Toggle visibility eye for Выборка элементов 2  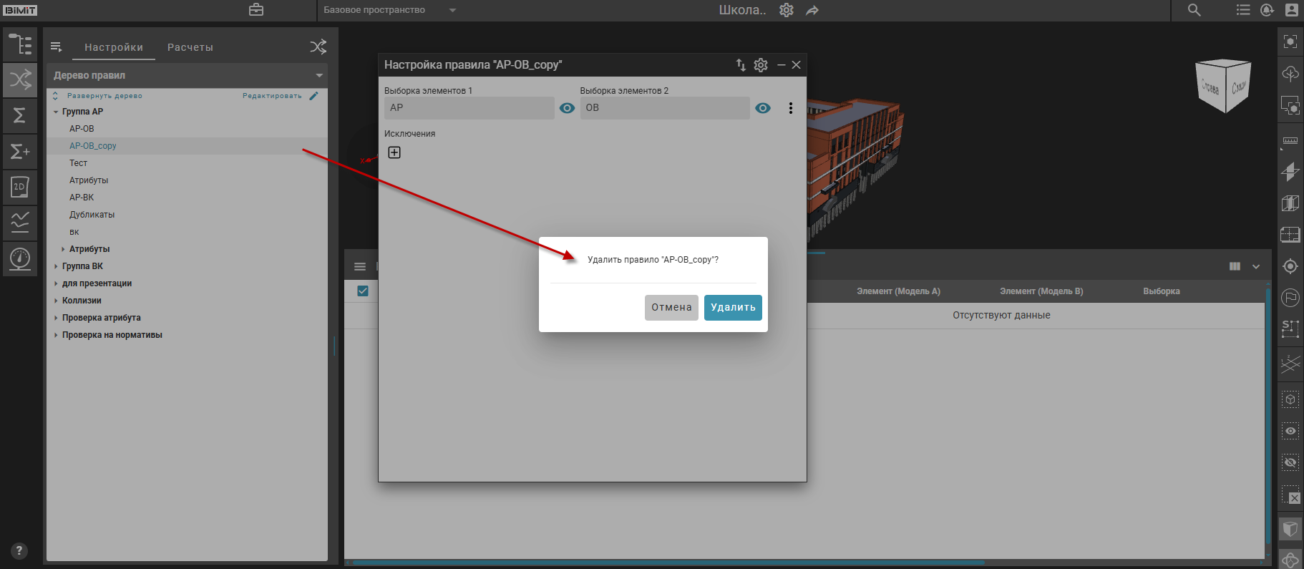(x=763, y=108)
